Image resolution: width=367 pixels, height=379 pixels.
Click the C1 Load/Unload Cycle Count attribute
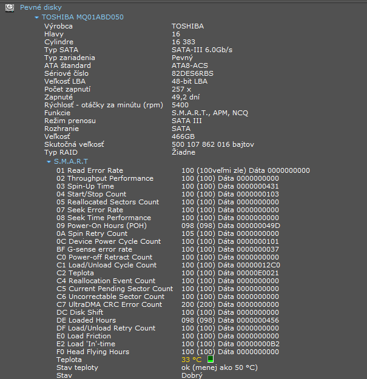[106, 265]
